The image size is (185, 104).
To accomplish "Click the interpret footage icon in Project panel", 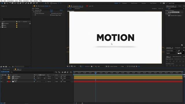I will (x=1, y=67).
